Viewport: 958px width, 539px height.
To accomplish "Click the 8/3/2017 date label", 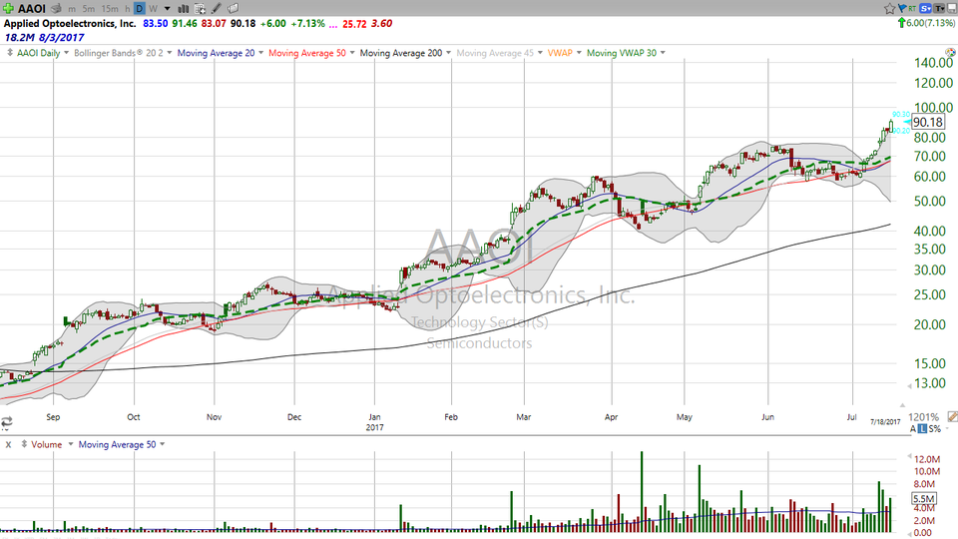I will 61,37.
